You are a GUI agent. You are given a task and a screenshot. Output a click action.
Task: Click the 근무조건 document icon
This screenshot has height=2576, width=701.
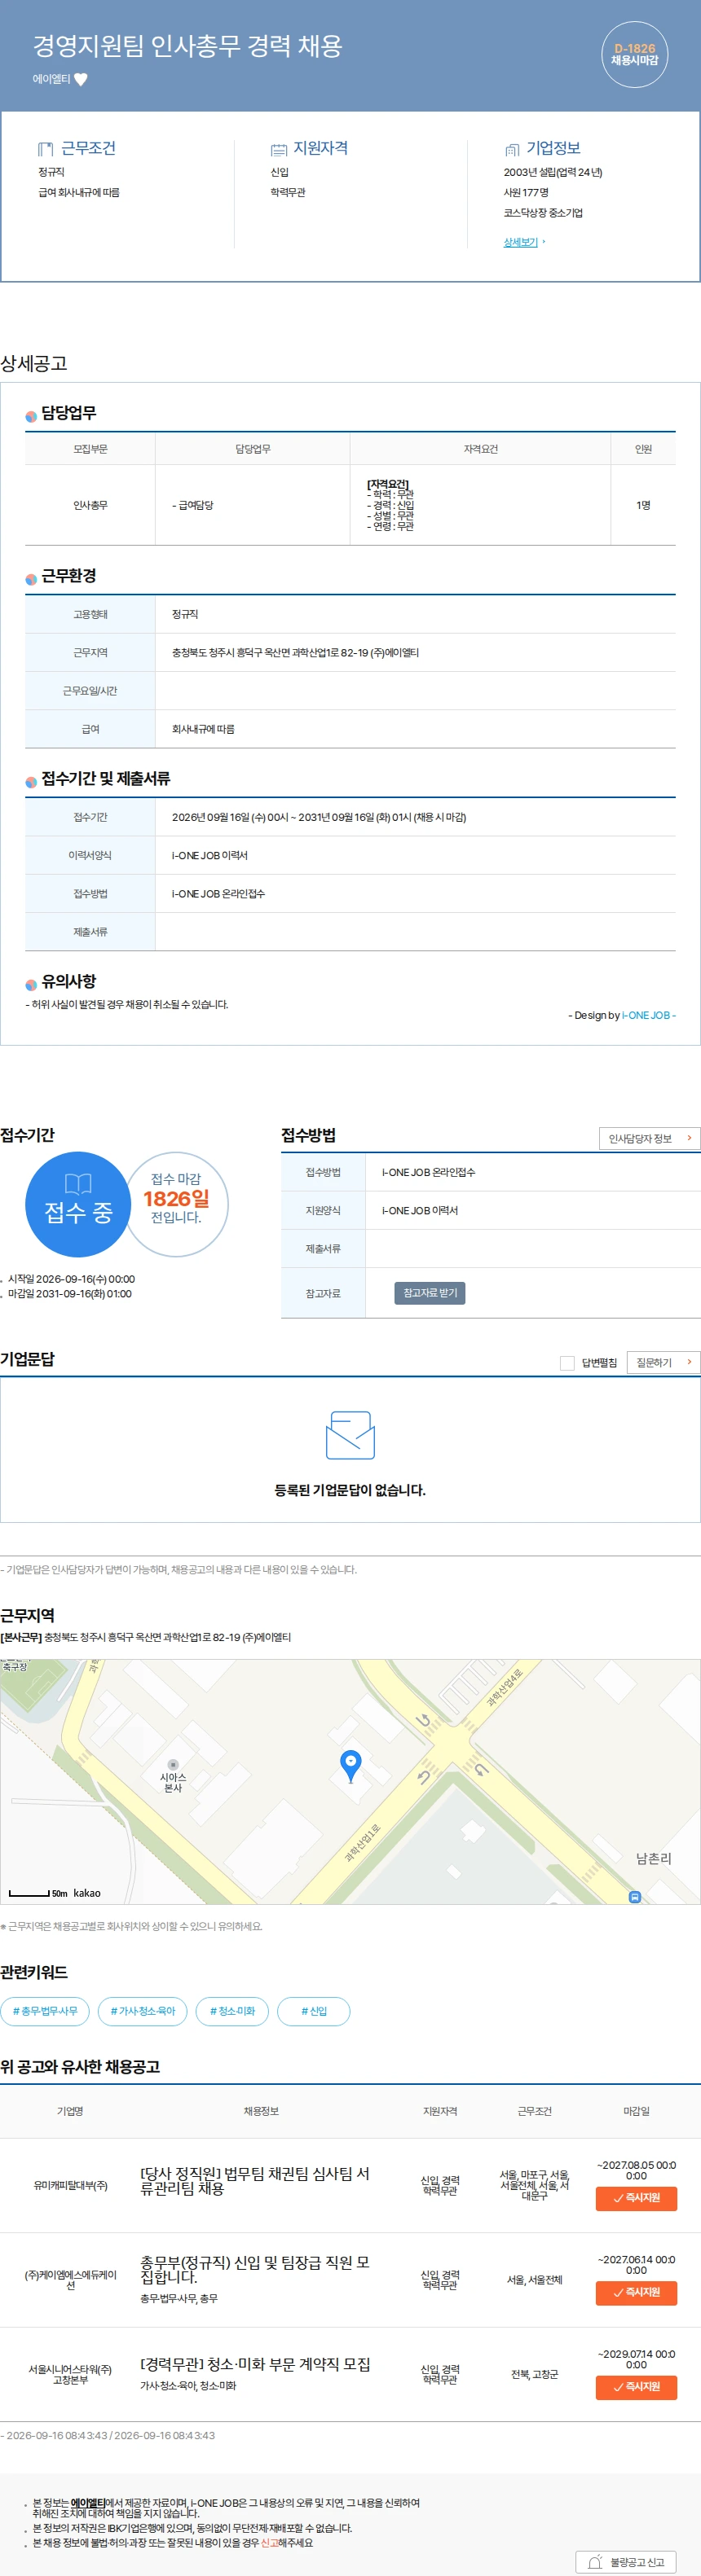[x=45, y=149]
